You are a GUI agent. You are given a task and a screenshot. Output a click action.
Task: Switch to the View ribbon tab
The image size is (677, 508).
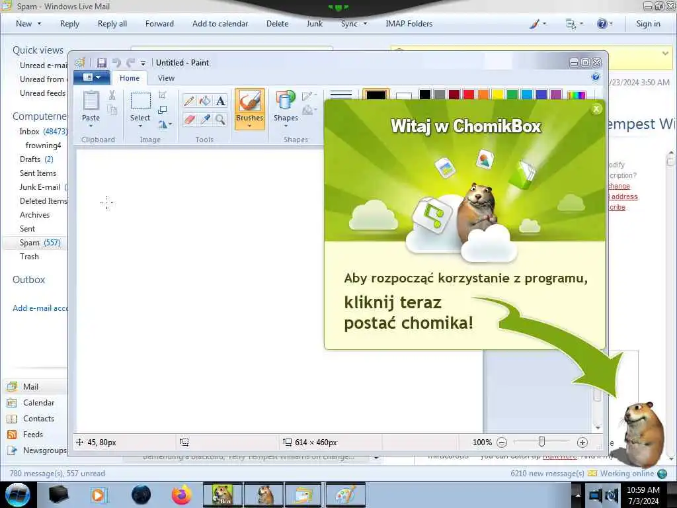click(166, 78)
